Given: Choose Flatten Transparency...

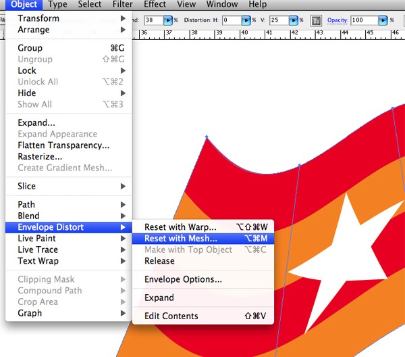Looking at the screenshot, I should 69,145.
